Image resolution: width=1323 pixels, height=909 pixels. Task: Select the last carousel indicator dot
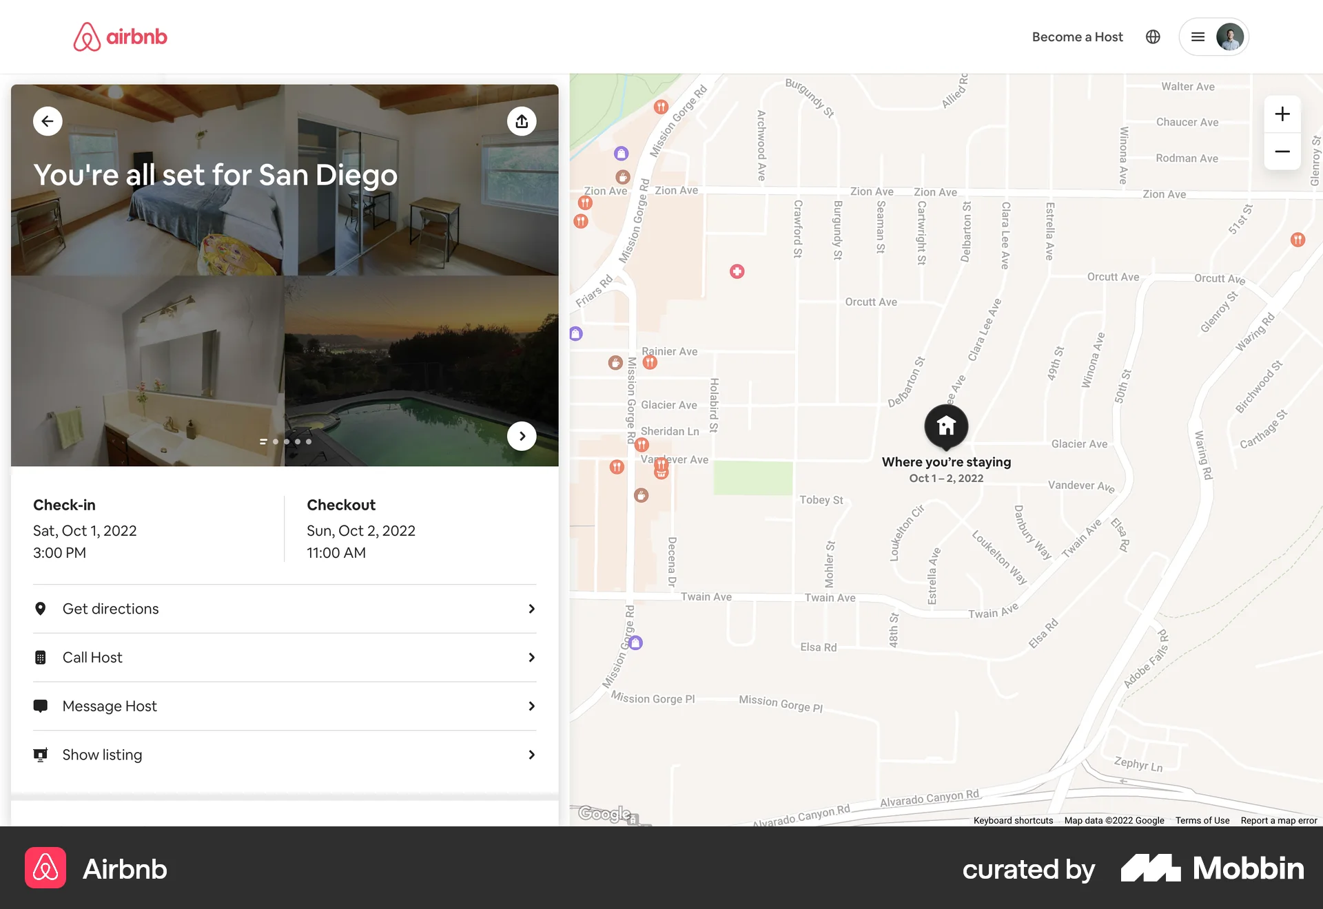pyautogui.click(x=308, y=441)
